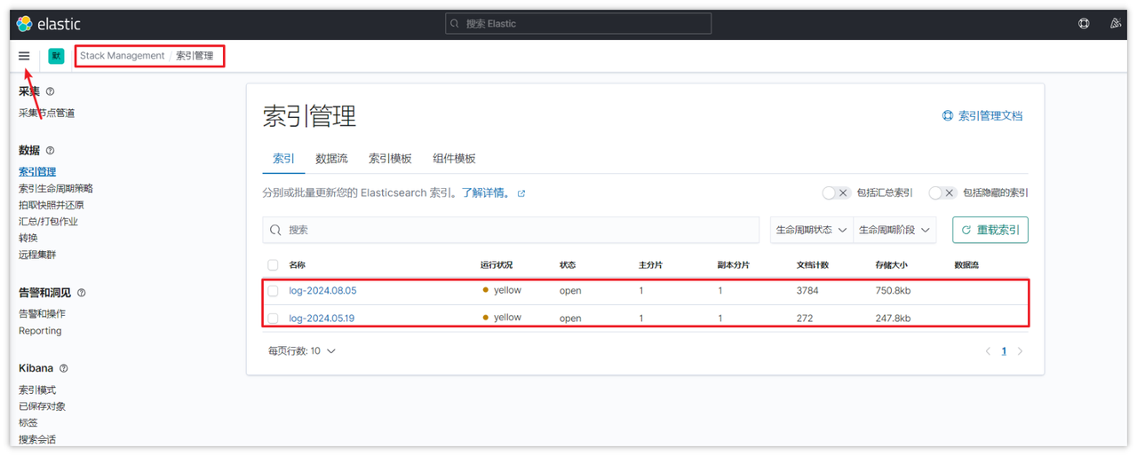Open the 了解详情 link
This screenshot has height=456, width=1137.
pos(486,193)
